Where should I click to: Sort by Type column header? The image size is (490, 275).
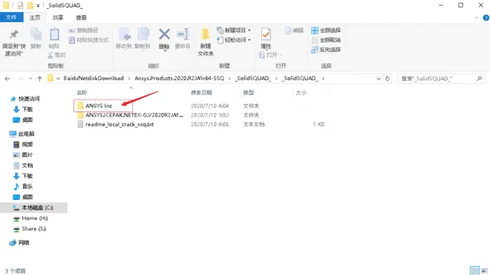[x=249, y=93]
